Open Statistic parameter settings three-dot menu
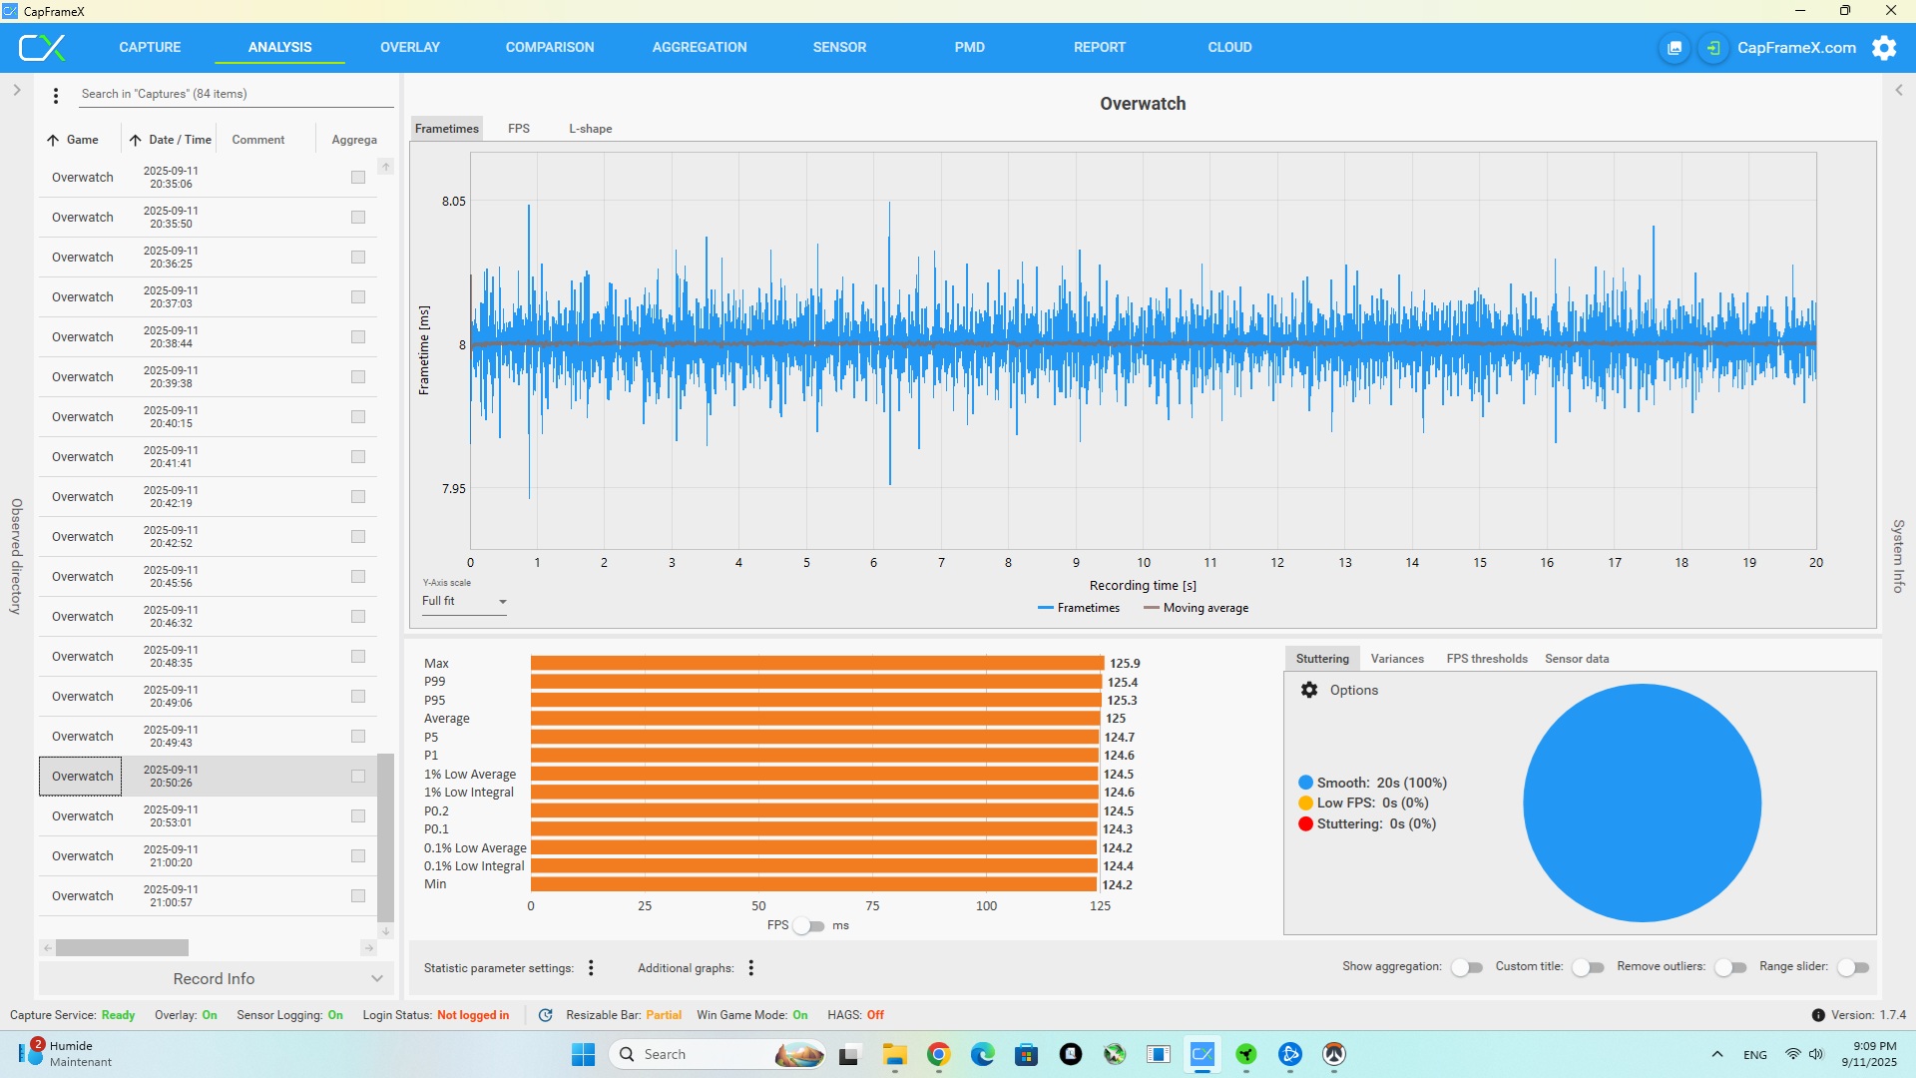The height and width of the screenshot is (1078, 1916). click(591, 968)
